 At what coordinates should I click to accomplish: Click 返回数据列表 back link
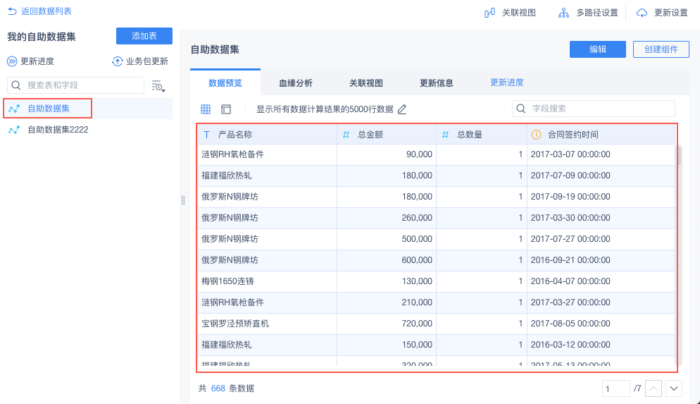[x=40, y=11]
